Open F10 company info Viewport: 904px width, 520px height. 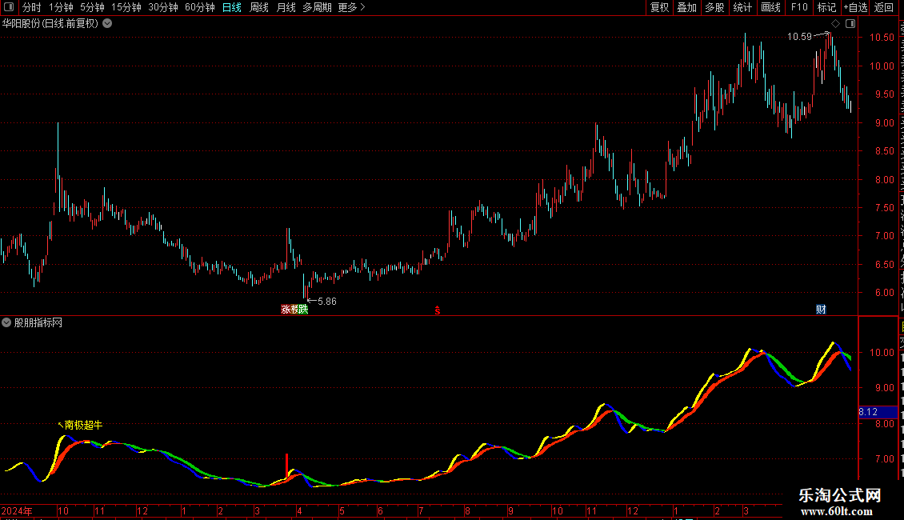tap(799, 7)
